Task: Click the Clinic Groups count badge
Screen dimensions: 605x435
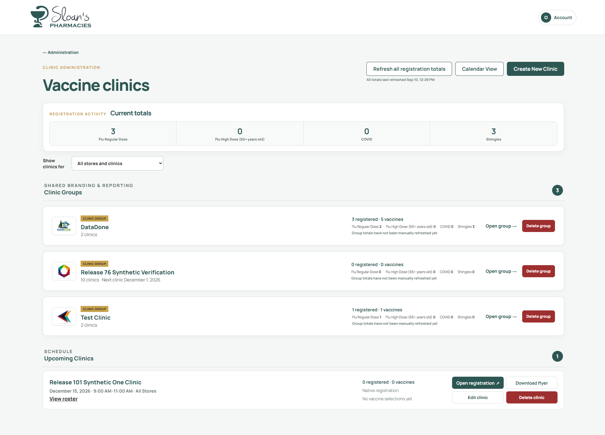Action: 557,190
